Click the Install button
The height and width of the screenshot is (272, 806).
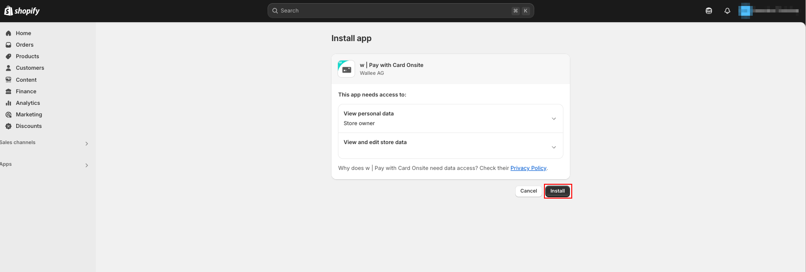pos(557,191)
